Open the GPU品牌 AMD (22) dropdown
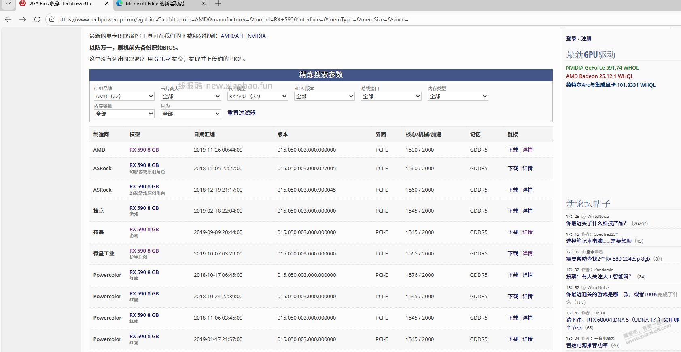Image resolution: width=681 pixels, height=352 pixels. 124,96
